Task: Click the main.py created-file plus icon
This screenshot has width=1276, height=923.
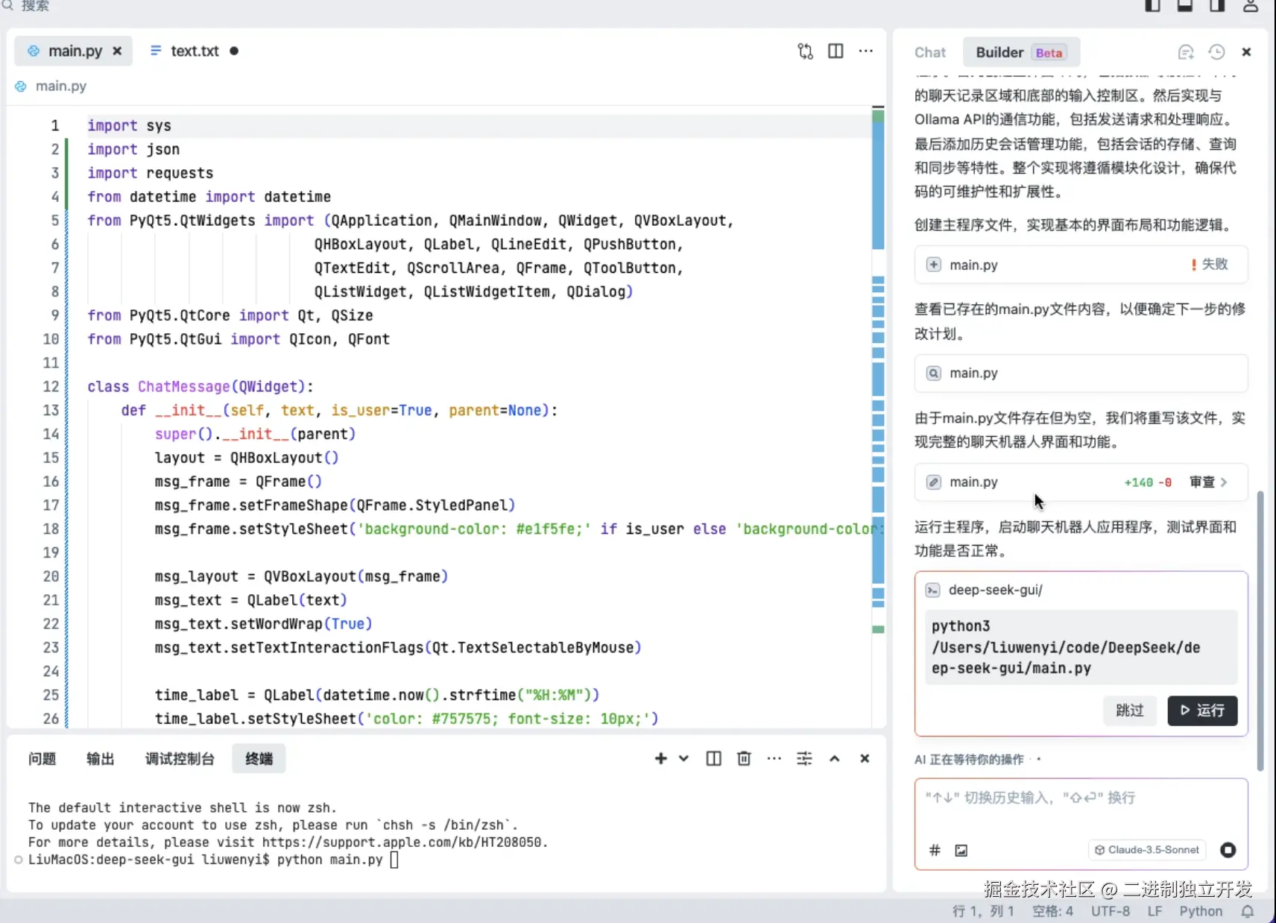Action: click(x=933, y=265)
